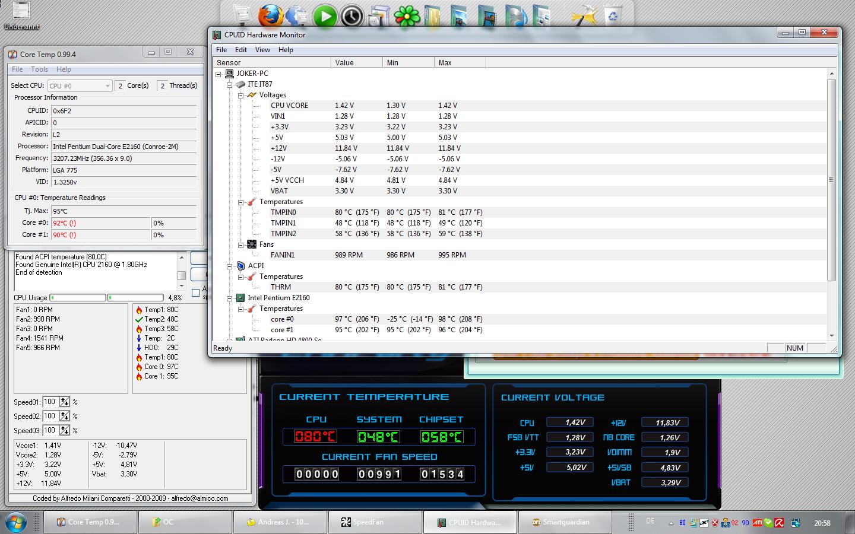The width and height of the screenshot is (855, 534).
Task: Open the black clock icon in dock
Action: [x=351, y=16]
